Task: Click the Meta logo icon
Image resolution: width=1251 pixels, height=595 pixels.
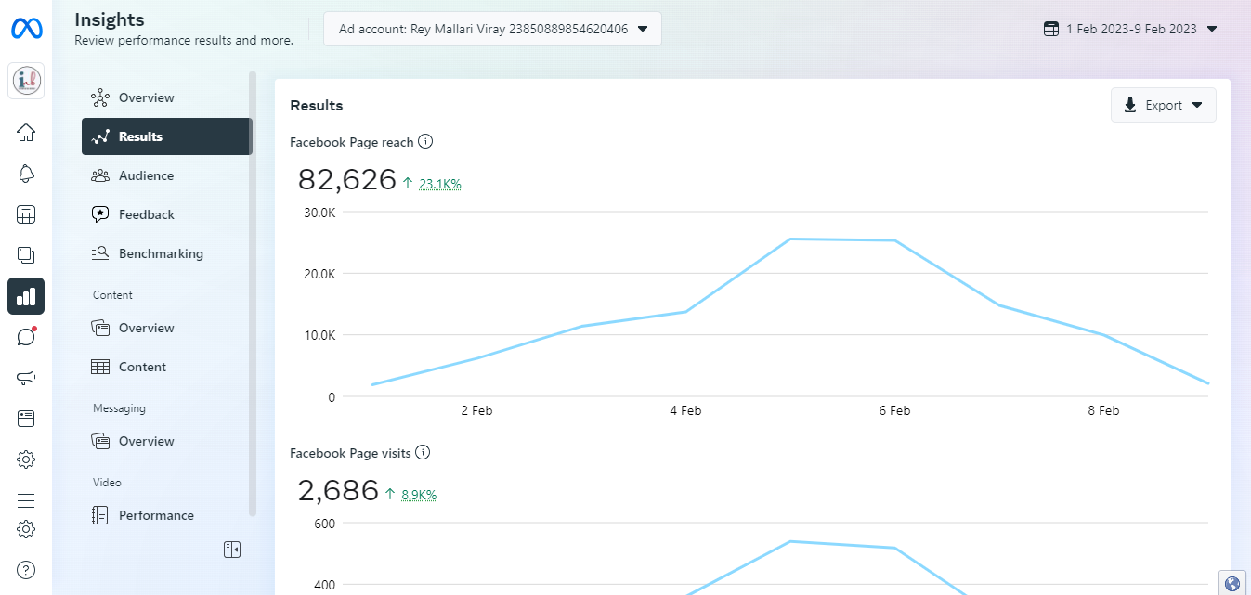Action: click(25, 29)
